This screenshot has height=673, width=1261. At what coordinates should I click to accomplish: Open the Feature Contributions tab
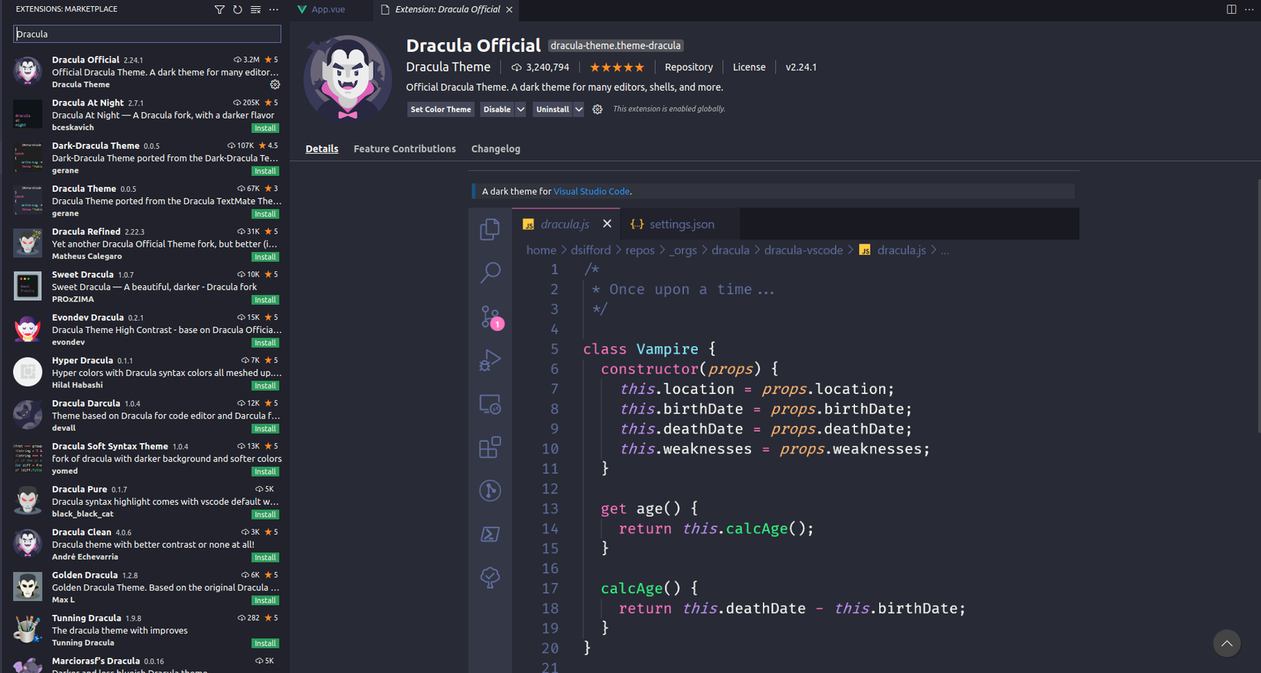[404, 149]
